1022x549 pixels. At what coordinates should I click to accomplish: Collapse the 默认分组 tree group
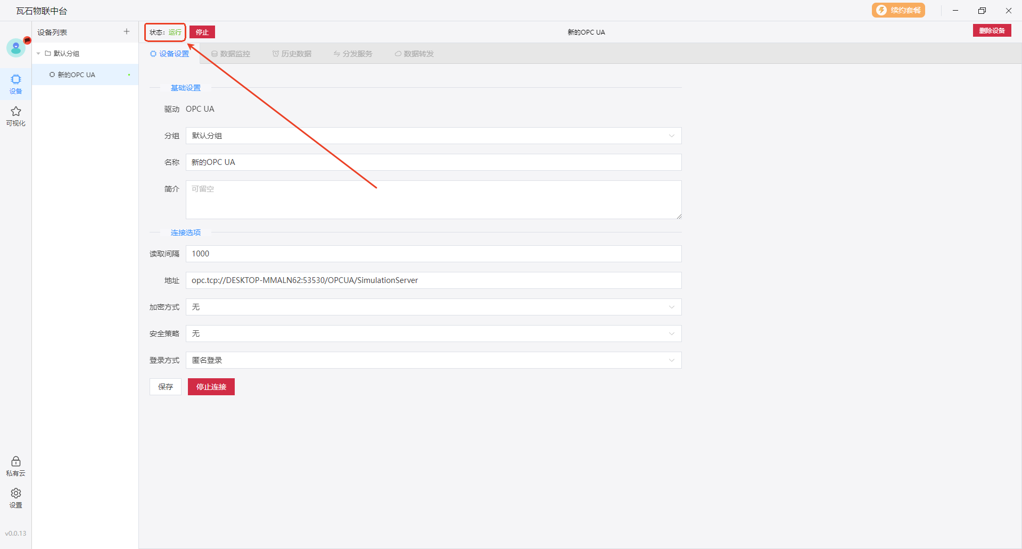pyautogui.click(x=39, y=54)
